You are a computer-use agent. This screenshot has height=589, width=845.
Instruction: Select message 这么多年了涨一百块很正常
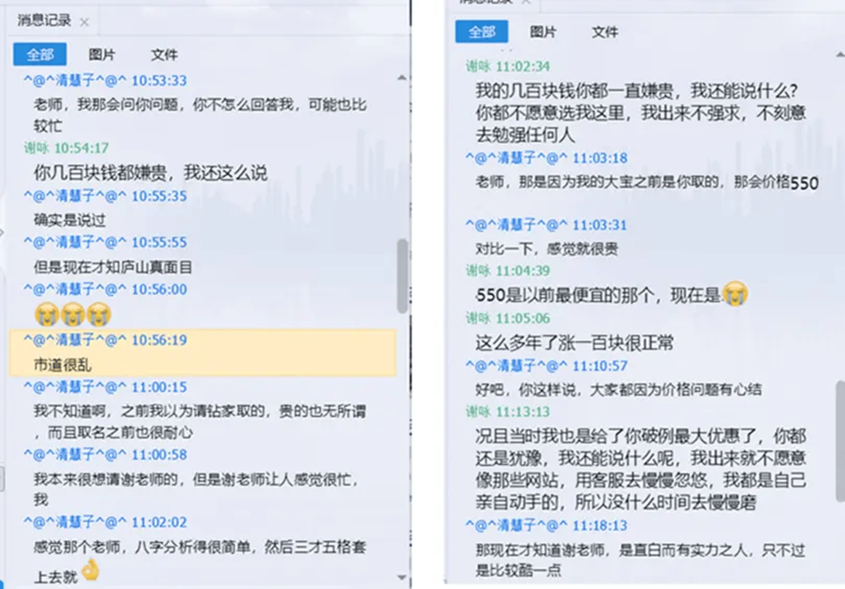click(574, 343)
